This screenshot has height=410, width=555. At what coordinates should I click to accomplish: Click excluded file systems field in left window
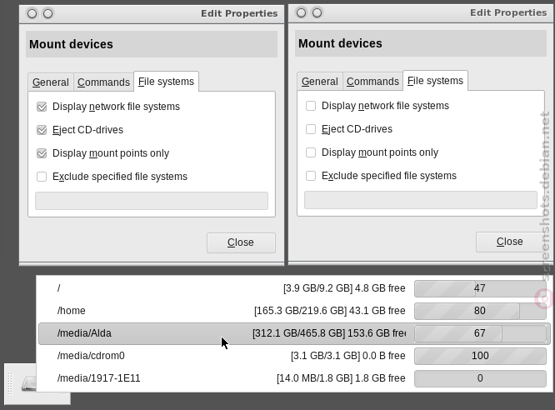pyautogui.click(x=152, y=201)
